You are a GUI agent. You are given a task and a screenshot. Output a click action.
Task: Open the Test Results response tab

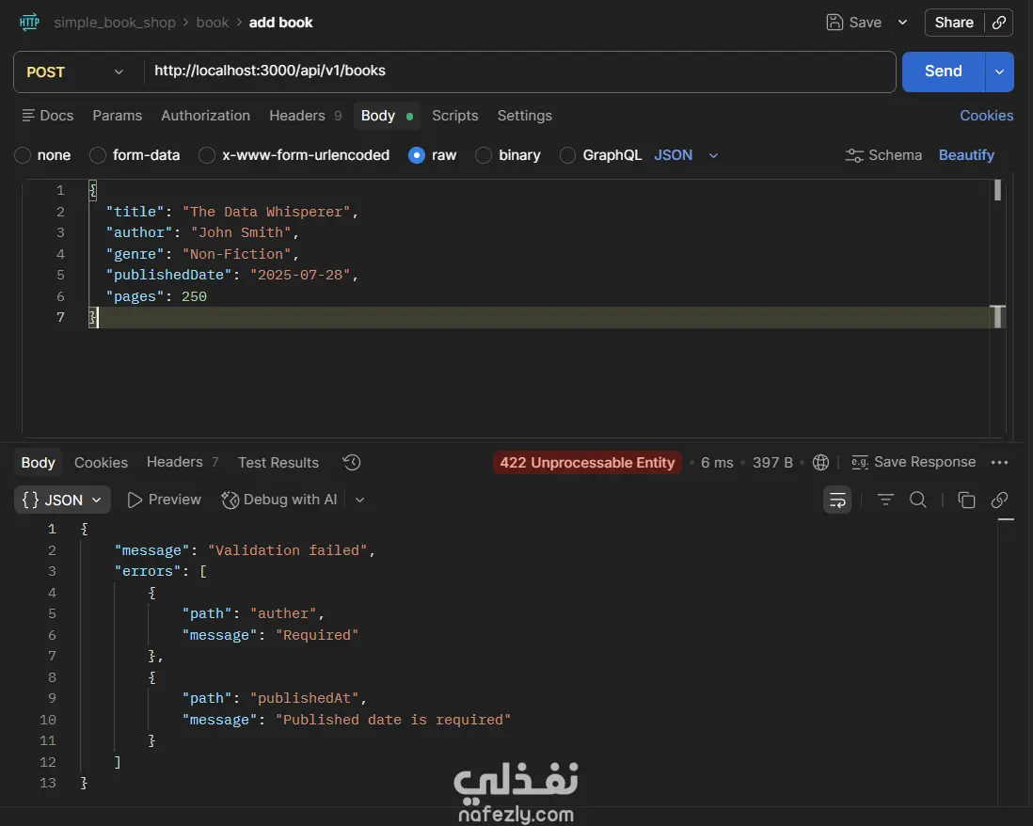click(278, 462)
